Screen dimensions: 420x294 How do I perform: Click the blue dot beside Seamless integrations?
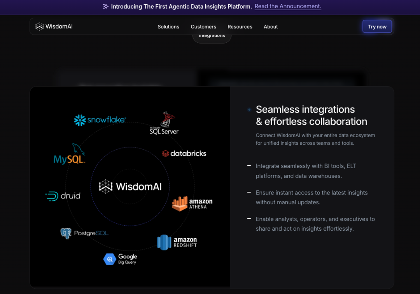249,110
